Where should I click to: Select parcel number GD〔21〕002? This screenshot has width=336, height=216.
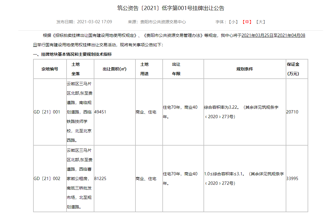[x=47, y=179]
